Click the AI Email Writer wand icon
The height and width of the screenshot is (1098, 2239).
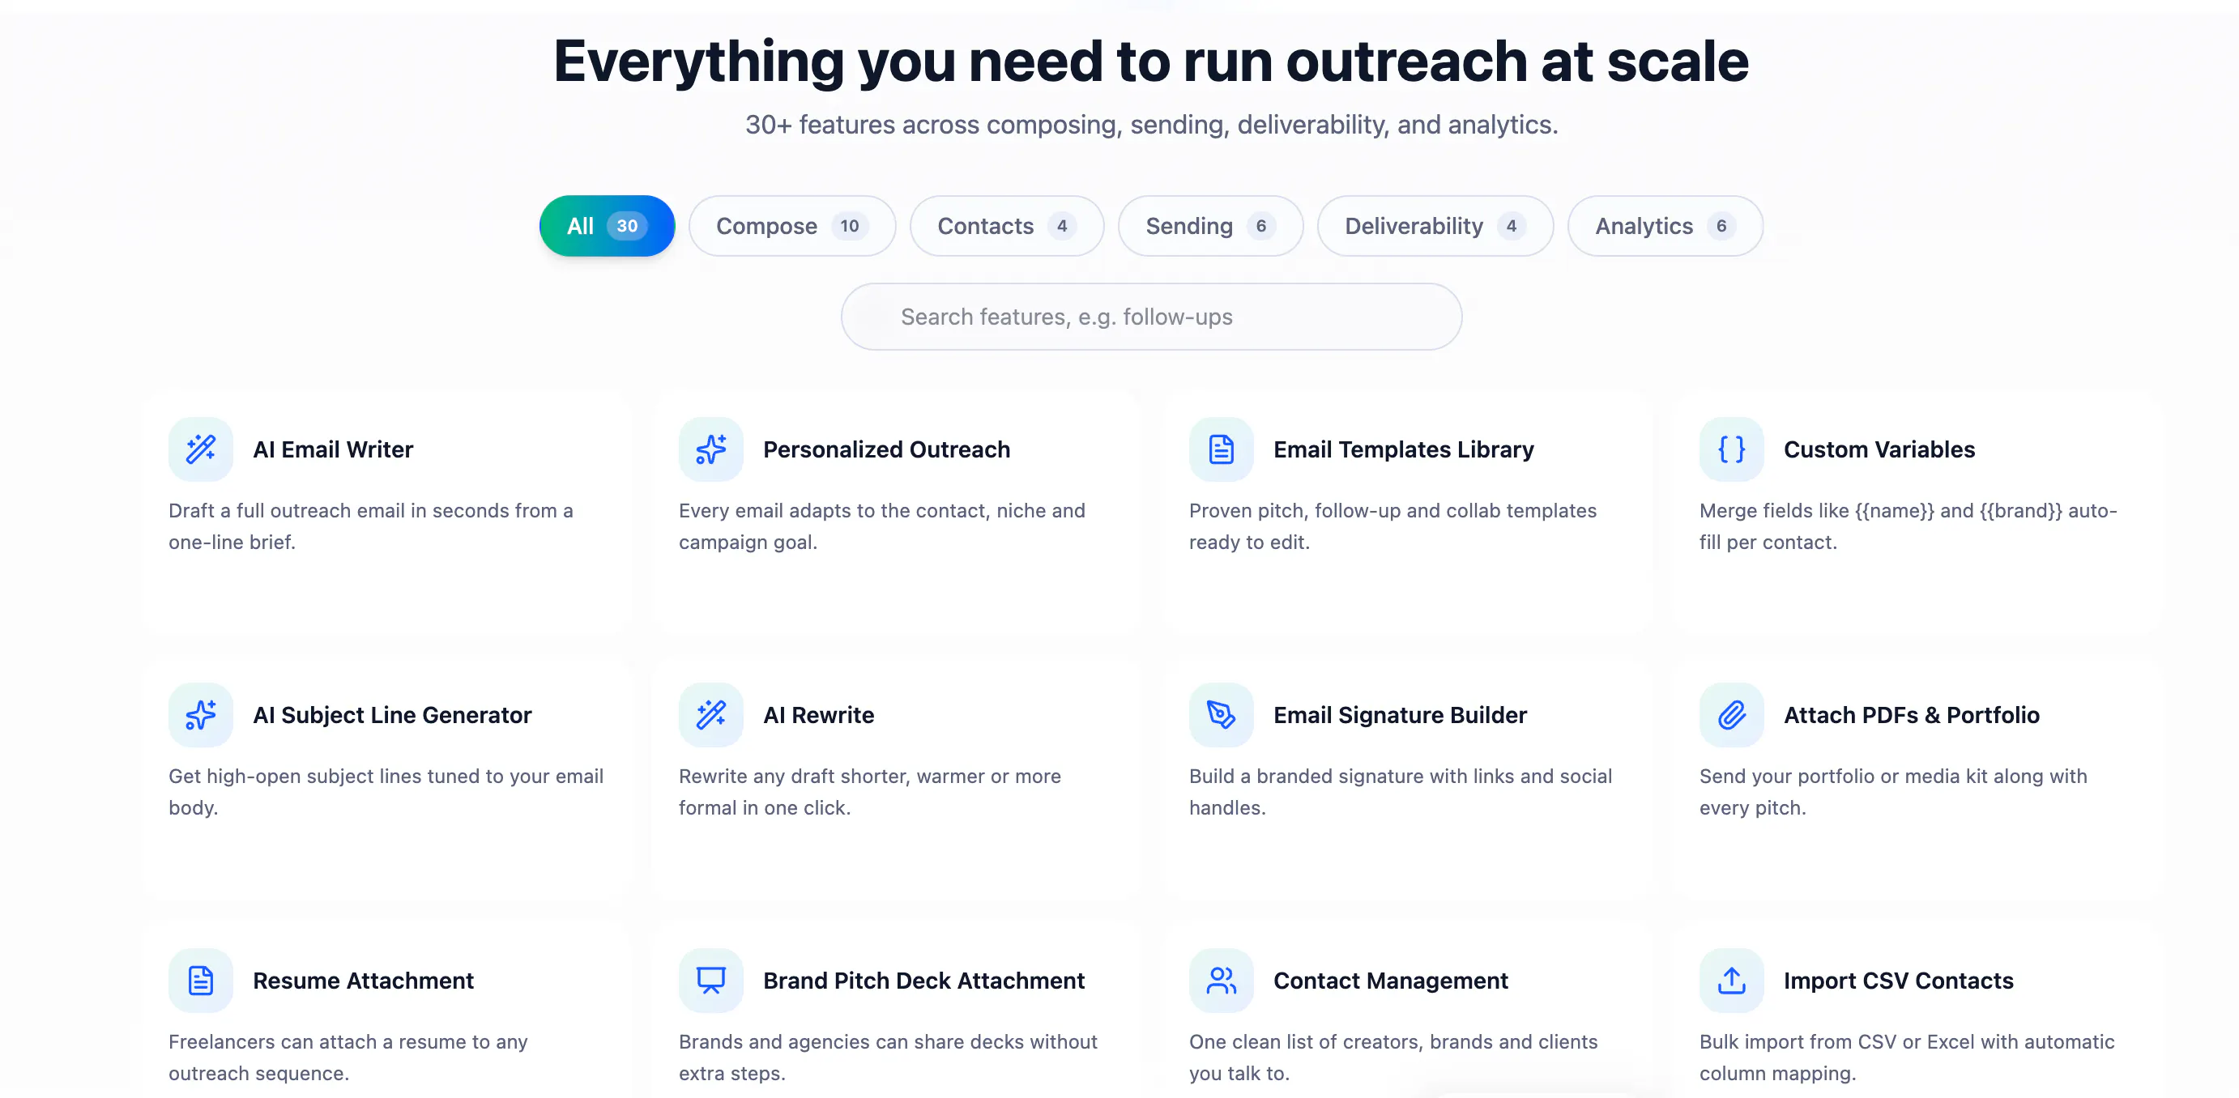click(x=201, y=449)
